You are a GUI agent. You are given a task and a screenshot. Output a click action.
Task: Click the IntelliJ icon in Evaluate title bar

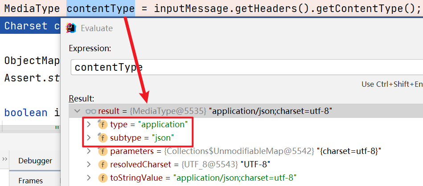71,28
